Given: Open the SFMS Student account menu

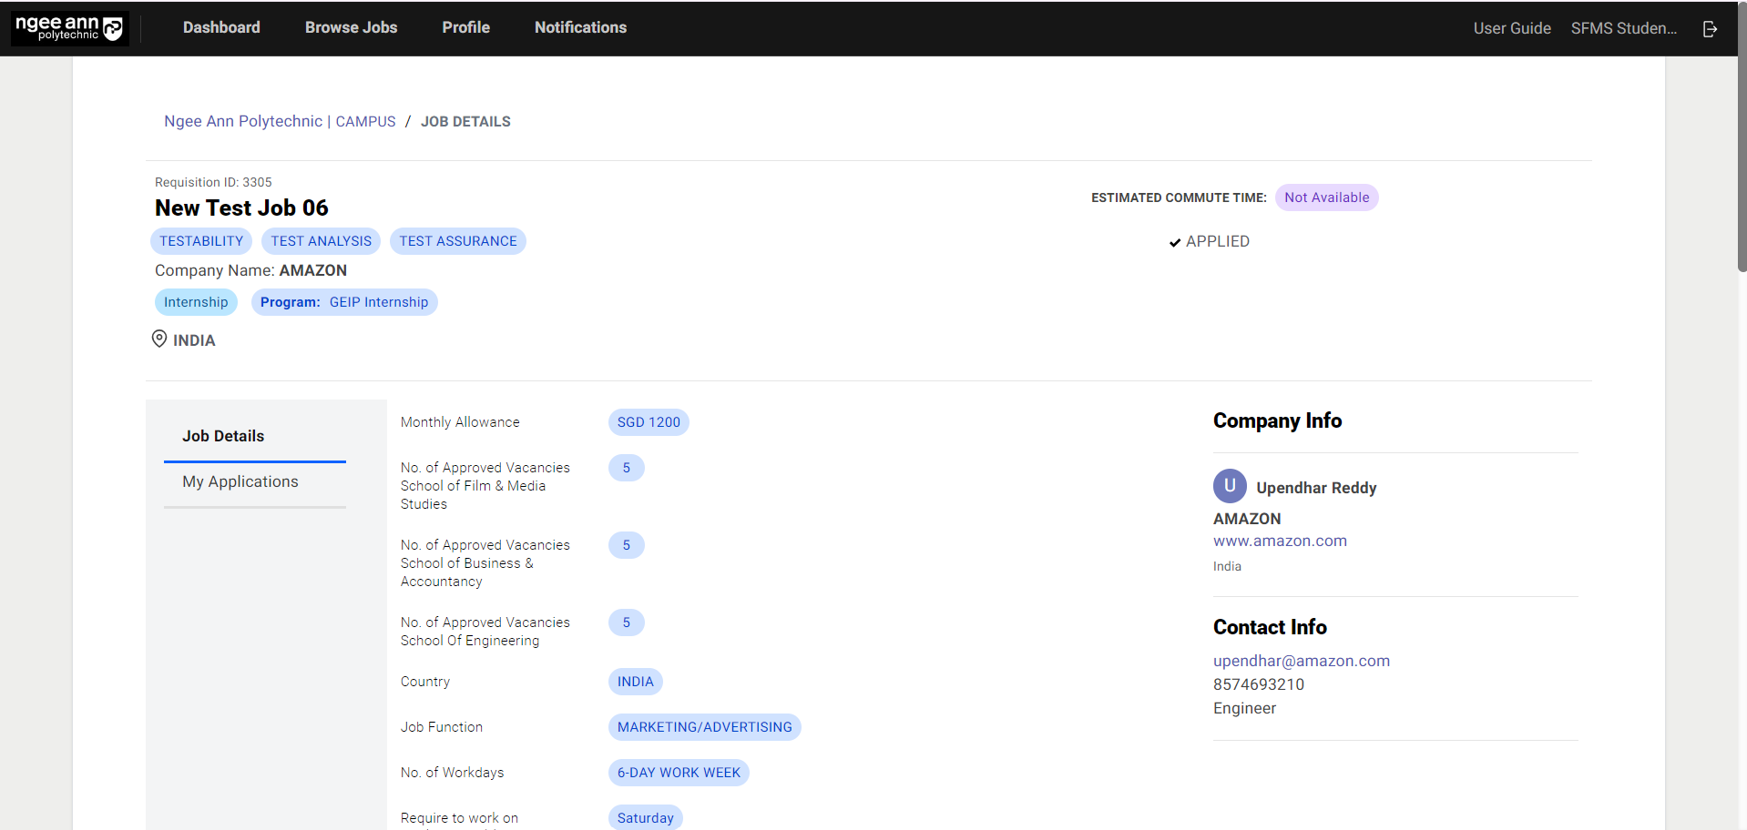Looking at the screenshot, I should (x=1623, y=28).
